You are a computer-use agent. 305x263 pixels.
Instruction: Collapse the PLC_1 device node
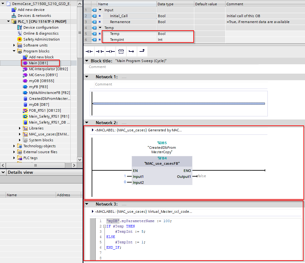click(x=8, y=22)
